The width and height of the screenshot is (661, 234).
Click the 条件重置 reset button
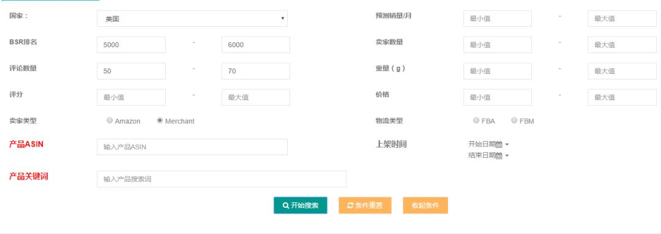pos(365,205)
